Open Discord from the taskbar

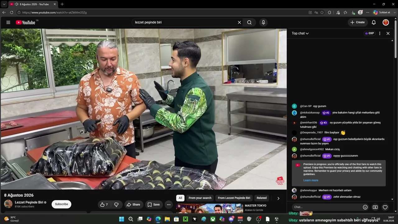click(x=231, y=219)
